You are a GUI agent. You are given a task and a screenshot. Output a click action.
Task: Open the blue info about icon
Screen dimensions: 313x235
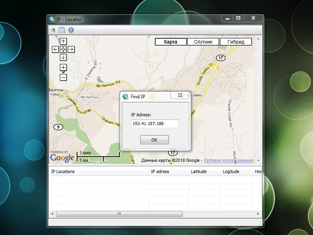(x=71, y=30)
